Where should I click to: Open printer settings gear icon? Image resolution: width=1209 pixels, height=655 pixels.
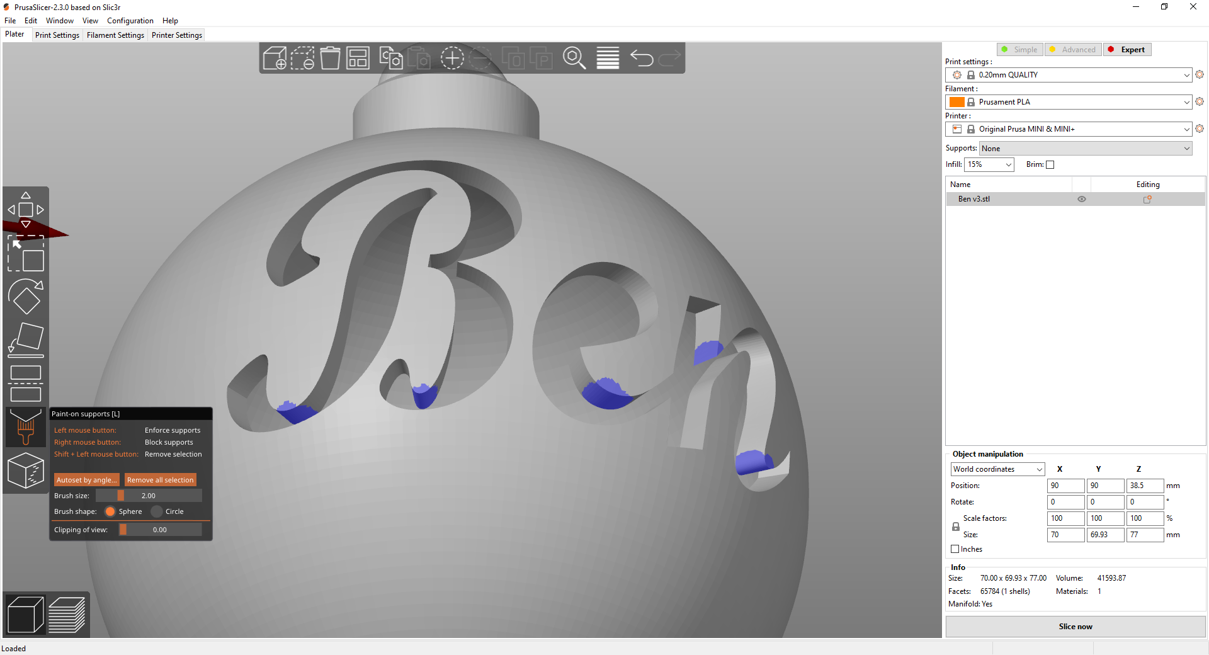click(x=1200, y=128)
